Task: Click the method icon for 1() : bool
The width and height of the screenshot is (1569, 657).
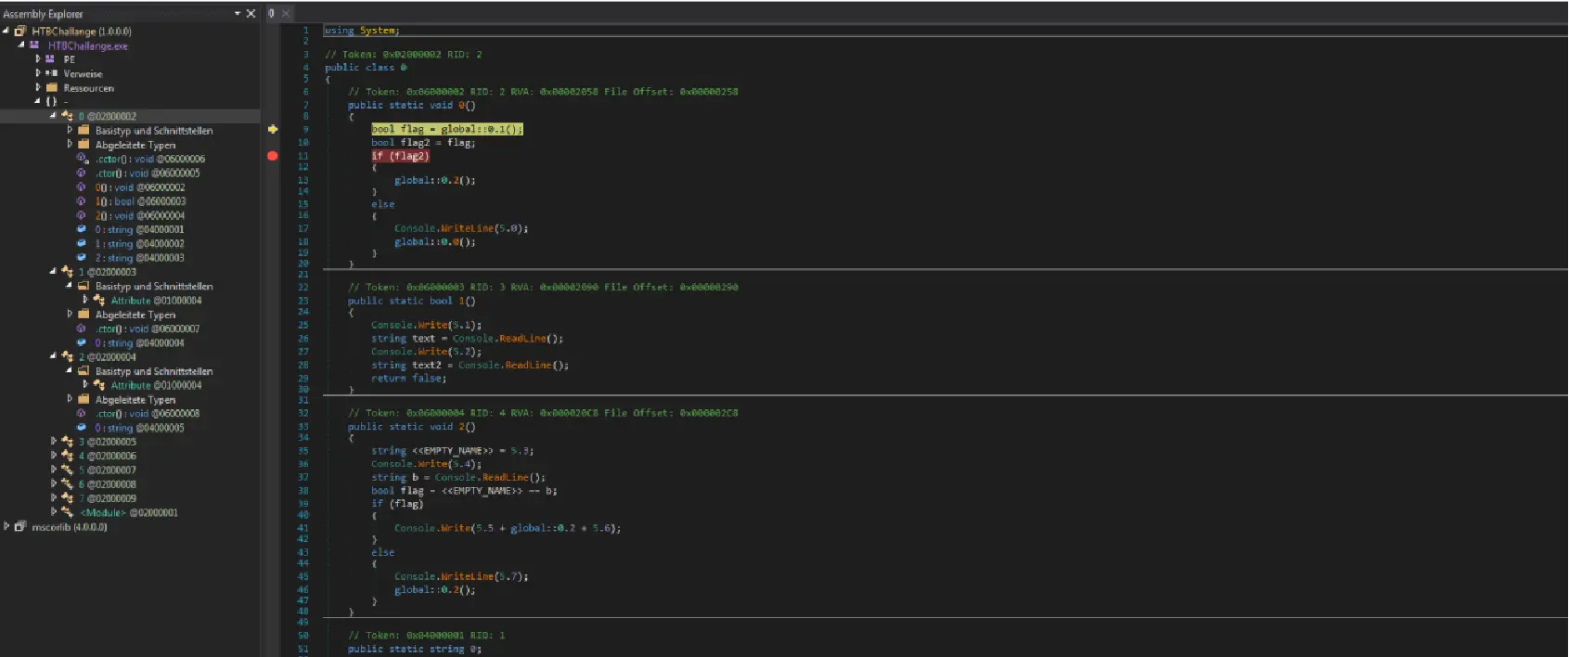Action: (82, 201)
